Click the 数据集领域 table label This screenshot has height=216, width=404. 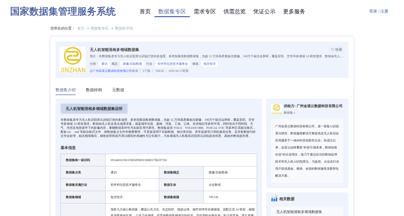pyautogui.click(x=73, y=197)
